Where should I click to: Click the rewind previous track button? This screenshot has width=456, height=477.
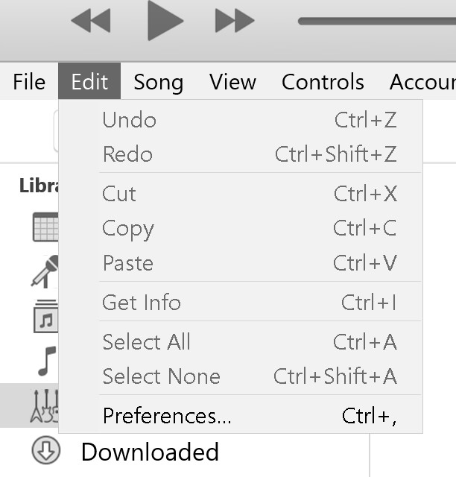coord(91,20)
